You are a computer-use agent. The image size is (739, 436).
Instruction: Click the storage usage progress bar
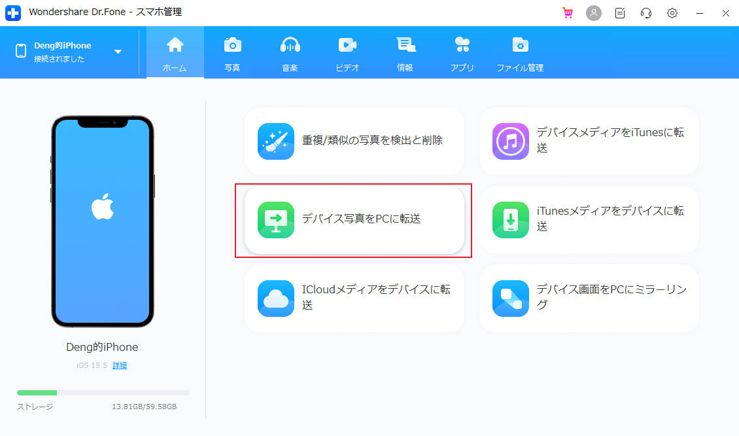click(x=103, y=393)
